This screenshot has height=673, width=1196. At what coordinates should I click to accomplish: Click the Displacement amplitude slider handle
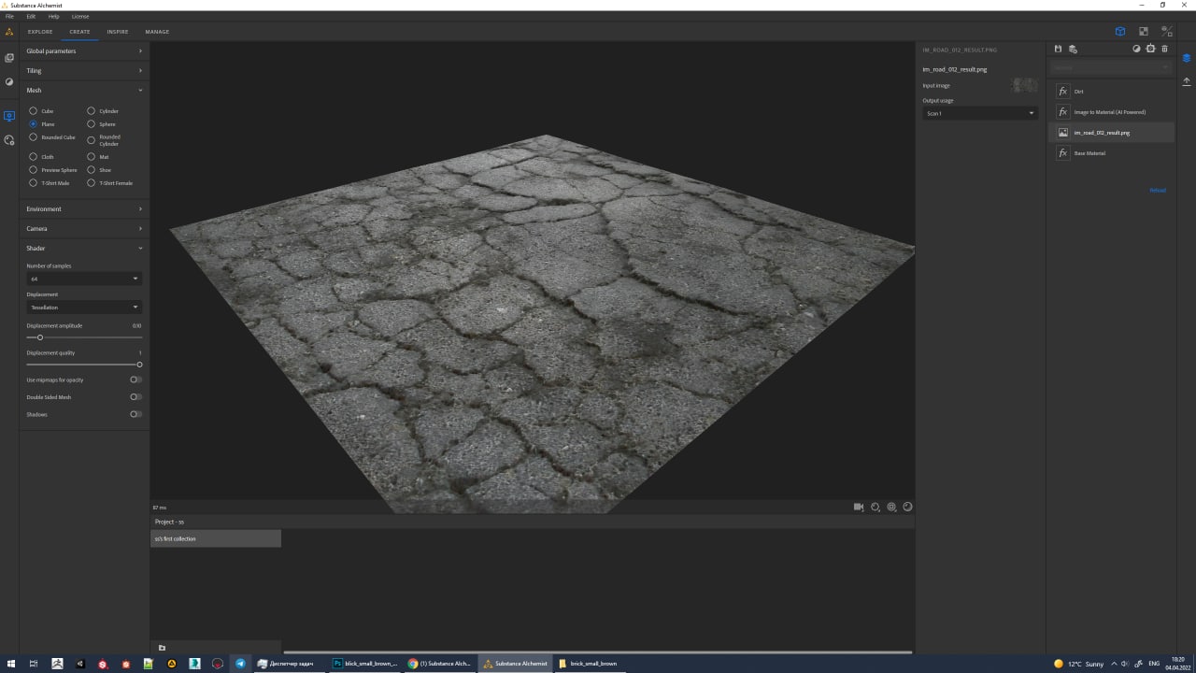click(x=39, y=337)
